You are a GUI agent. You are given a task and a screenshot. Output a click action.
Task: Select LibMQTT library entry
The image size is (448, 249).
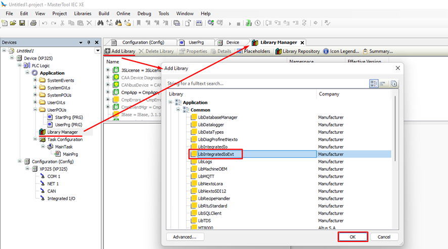[x=206, y=176]
